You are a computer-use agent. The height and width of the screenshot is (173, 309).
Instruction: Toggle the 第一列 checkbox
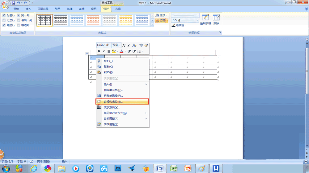pyautogui.click(x=18, y=15)
